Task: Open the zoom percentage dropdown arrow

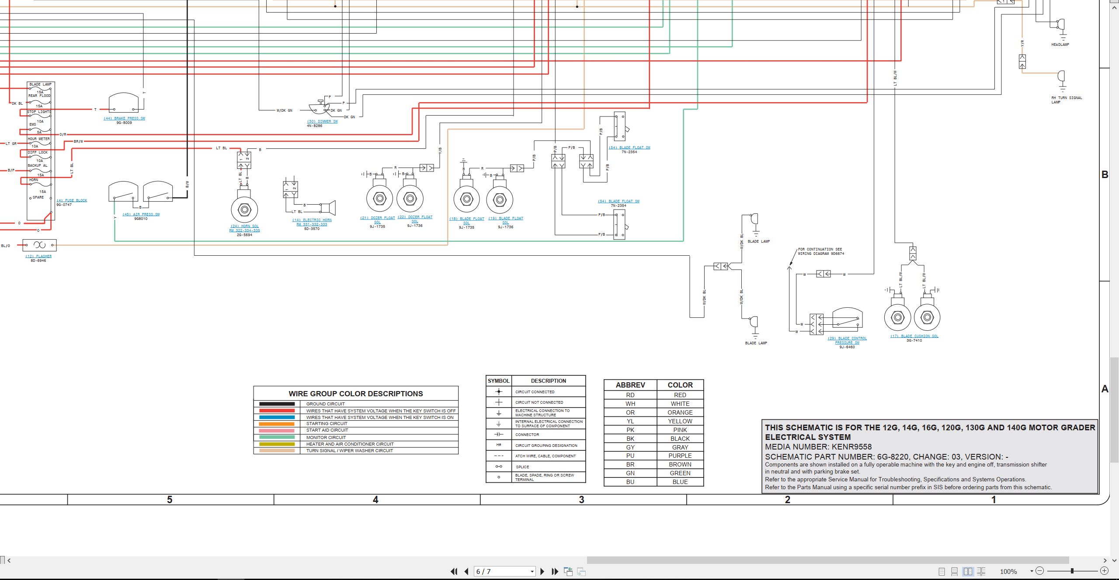Action: point(1032,571)
